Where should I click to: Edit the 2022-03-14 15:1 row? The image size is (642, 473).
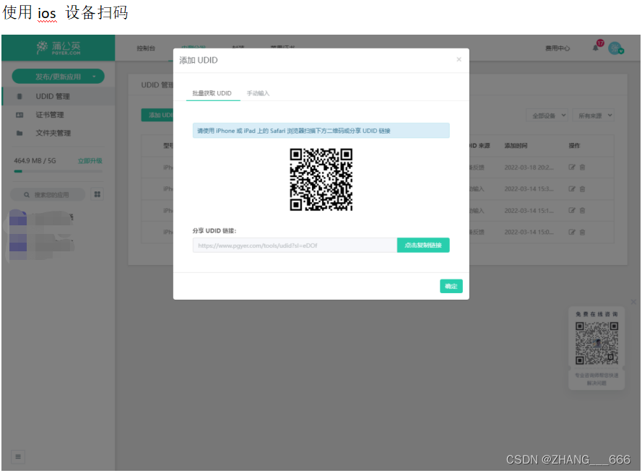click(571, 210)
